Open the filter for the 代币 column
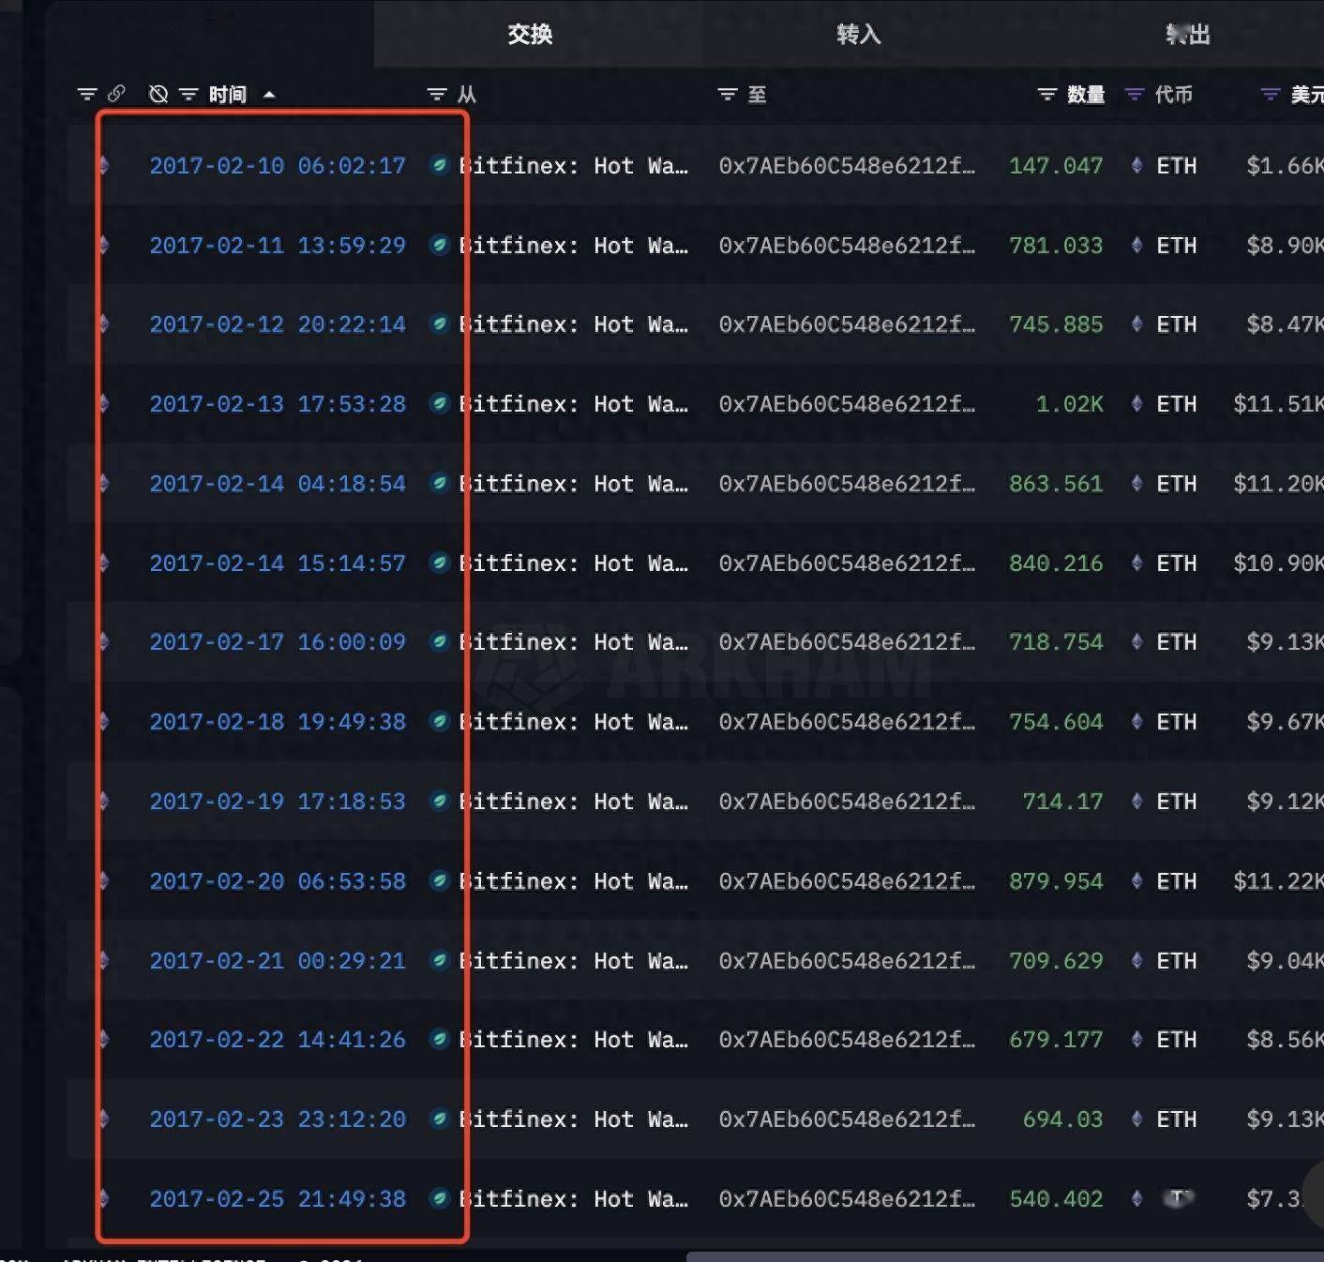This screenshot has height=1262, width=1324. point(1135,94)
